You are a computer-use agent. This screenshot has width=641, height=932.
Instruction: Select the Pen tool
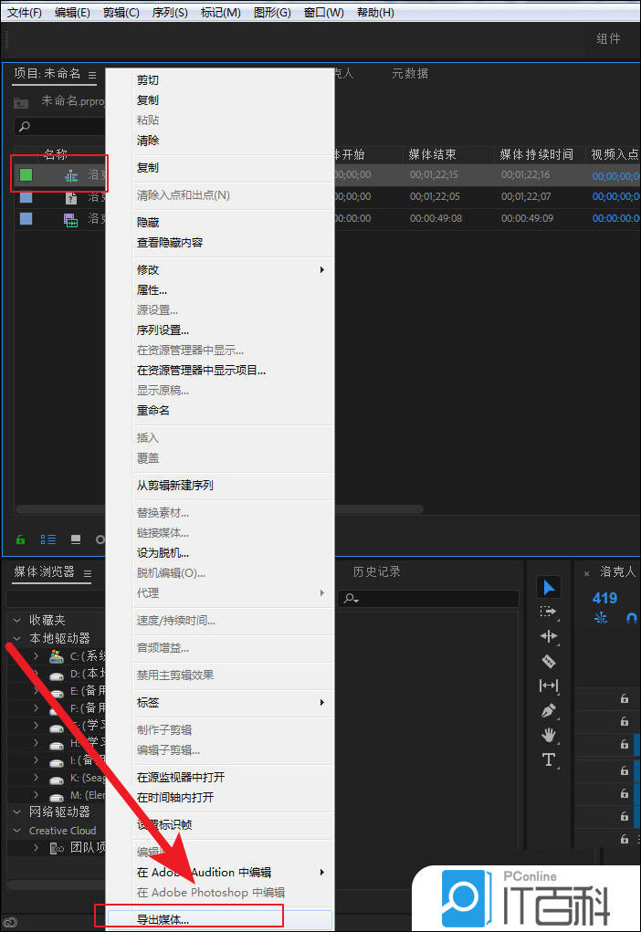click(x=548, y=711)
